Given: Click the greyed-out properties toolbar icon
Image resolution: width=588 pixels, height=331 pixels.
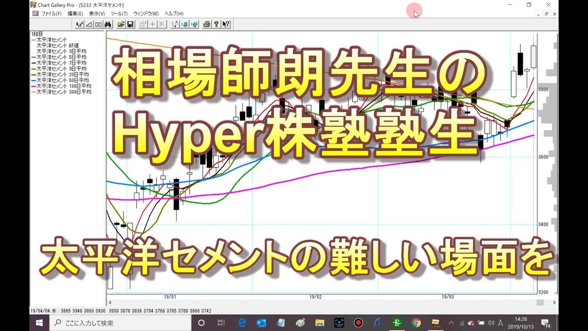Looking at the screenshot, I should tap(143, 24).
